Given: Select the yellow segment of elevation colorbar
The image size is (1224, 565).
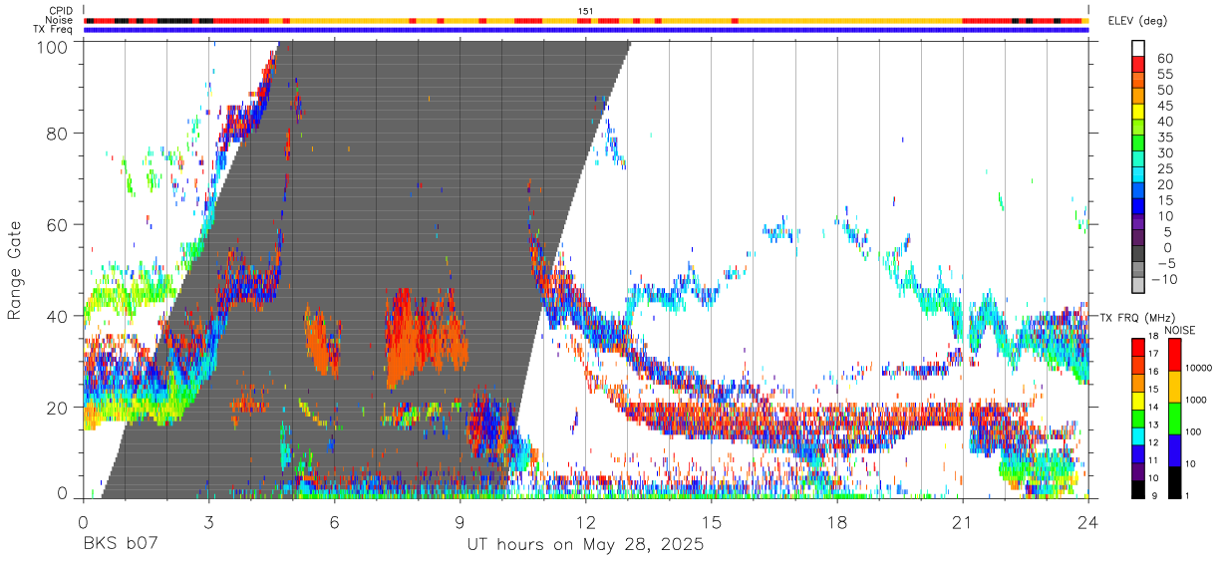Looking at the screenshot, I should (1138, 113).
